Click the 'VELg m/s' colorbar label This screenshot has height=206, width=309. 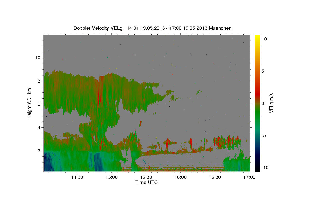(271, 103)
